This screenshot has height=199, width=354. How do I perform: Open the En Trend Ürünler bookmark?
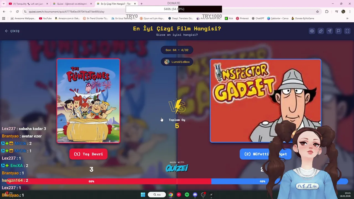click(x=96, y=19)
